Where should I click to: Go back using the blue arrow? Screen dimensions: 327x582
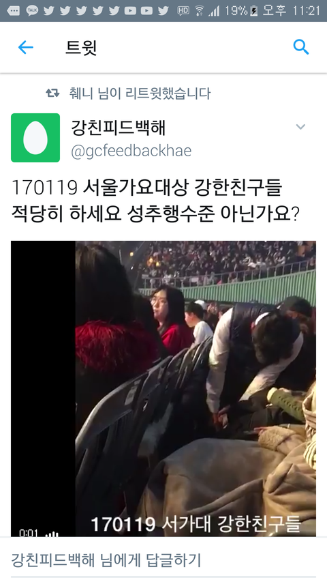[x=26, y=48]
